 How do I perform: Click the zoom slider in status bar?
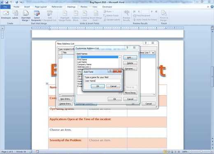click(201, 152)
